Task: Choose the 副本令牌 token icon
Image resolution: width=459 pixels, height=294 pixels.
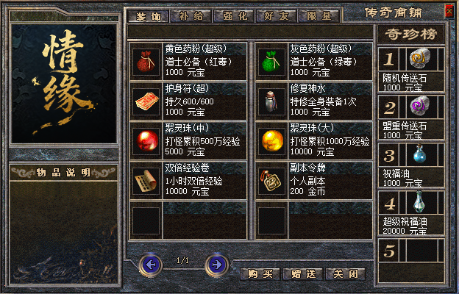Action: (271, 181)
